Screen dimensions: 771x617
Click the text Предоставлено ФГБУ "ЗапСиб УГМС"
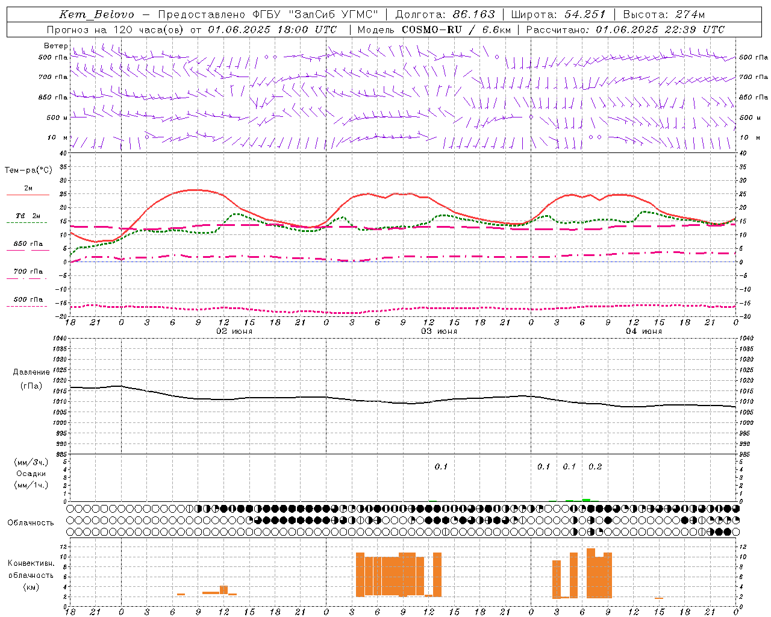click(x=268, y=14)
